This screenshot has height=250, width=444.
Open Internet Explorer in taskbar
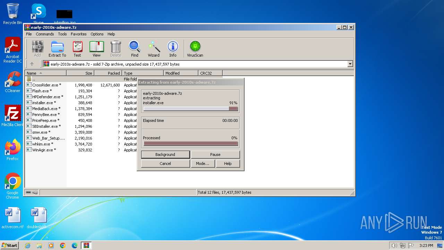(x=28, y=245)
